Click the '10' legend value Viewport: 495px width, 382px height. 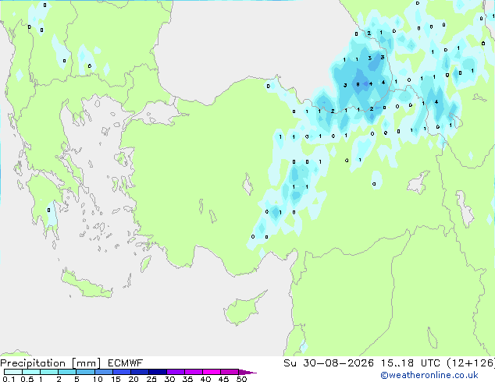[x=98, y=379]
